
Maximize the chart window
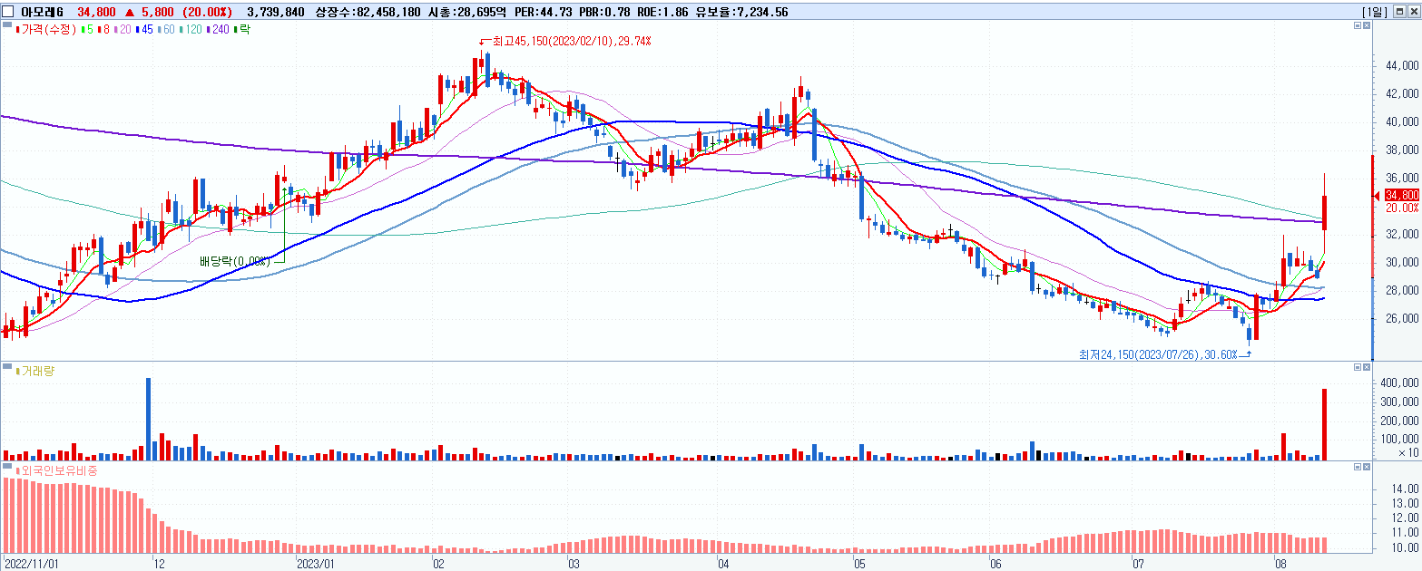tap(1398, 12)
